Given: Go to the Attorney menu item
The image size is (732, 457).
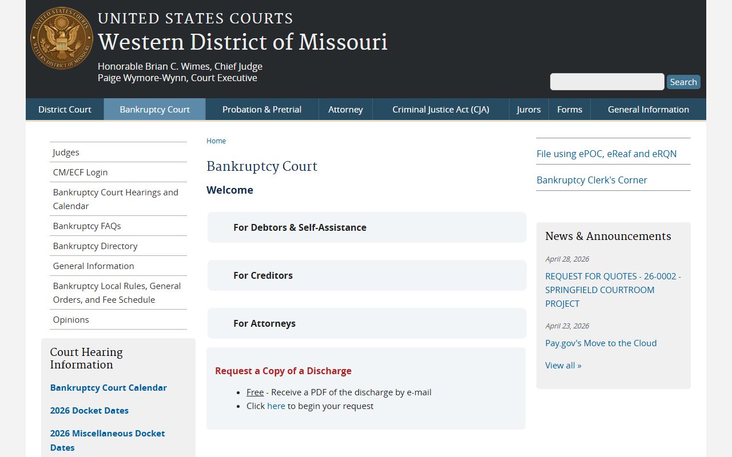Looking at the screenshot, I should (x=345, y=109).
